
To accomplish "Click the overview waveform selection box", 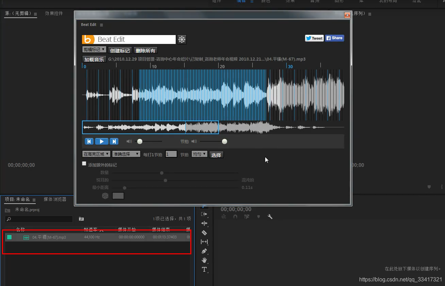I will tap(150, 127).
